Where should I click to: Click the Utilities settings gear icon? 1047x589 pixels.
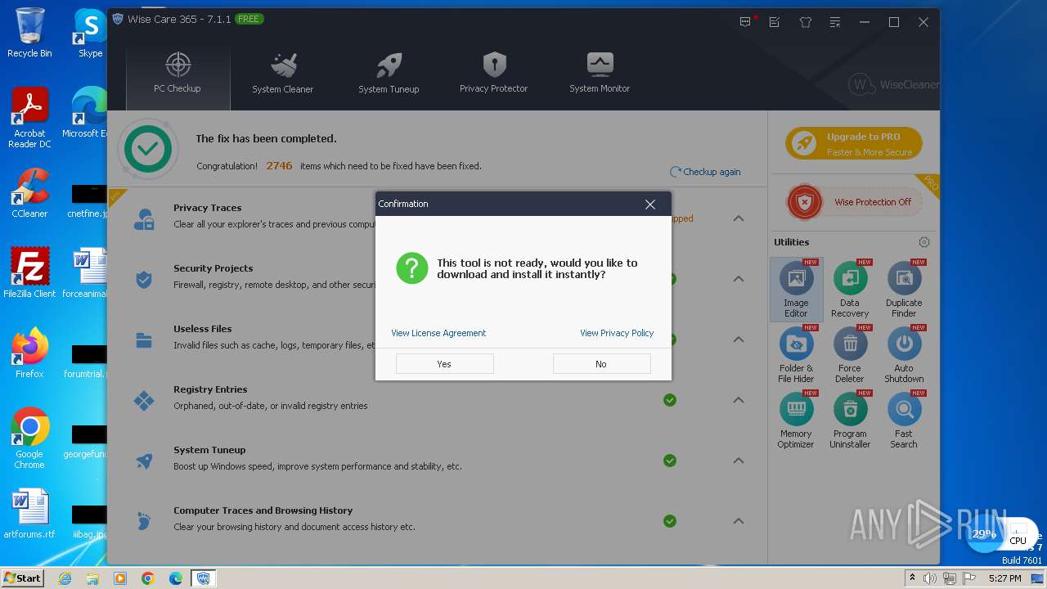pos(924,242)
